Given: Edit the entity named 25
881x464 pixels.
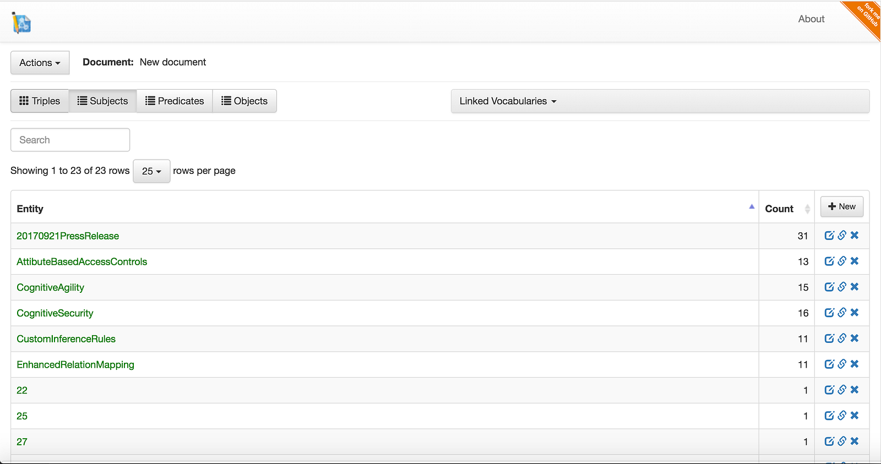Looking at the screenshot, I should 829,416.
